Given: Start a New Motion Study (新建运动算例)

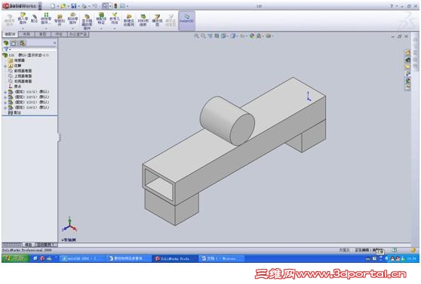Looking at the screenshot, I should tap(128, 20).
